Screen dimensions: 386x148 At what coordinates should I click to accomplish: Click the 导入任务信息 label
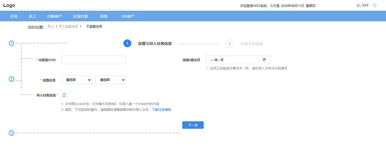click(x=46, y=95)
